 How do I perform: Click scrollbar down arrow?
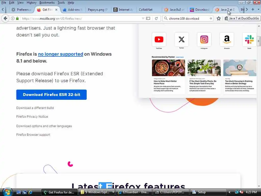click(259, 186)
